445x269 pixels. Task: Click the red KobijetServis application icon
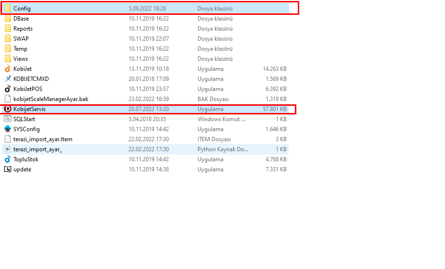coord(8,109)
